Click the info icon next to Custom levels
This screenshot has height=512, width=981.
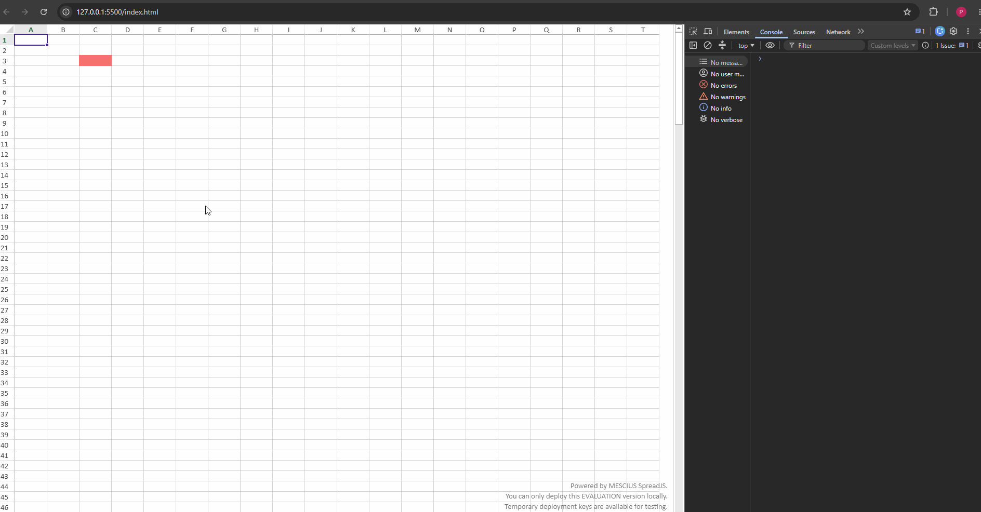click(925, 45)
